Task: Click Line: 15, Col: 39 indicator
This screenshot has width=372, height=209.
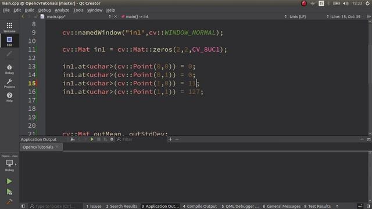Action: [346, 16]
